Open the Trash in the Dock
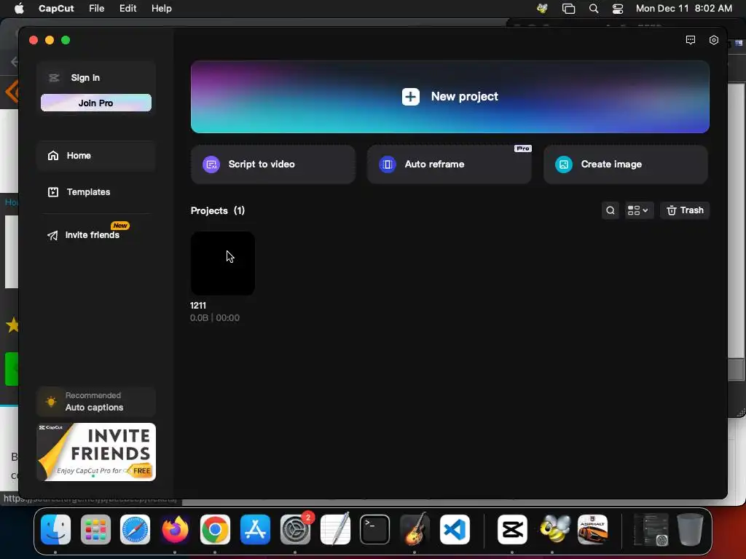 point(691,530)
